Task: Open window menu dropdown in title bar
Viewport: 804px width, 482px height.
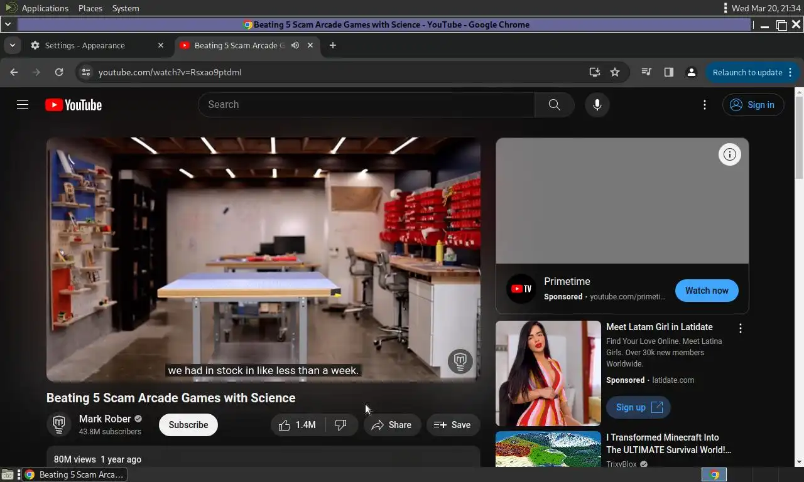Action: [8, 24]
